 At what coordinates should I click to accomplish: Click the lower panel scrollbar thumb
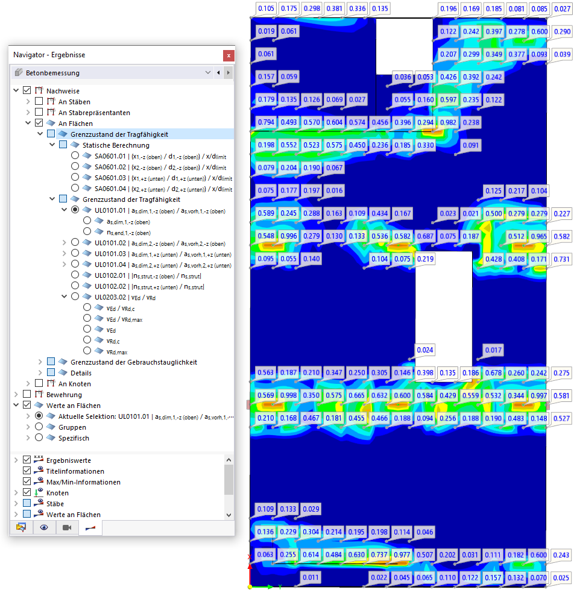pos(229,480)
